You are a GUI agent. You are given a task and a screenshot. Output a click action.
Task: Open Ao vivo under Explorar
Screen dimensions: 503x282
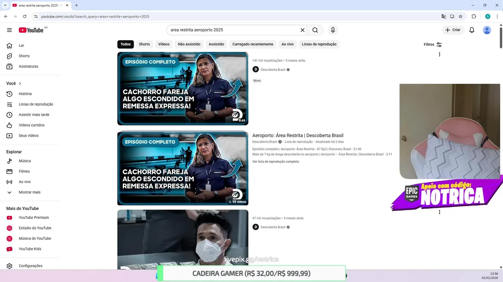point(30,182)
